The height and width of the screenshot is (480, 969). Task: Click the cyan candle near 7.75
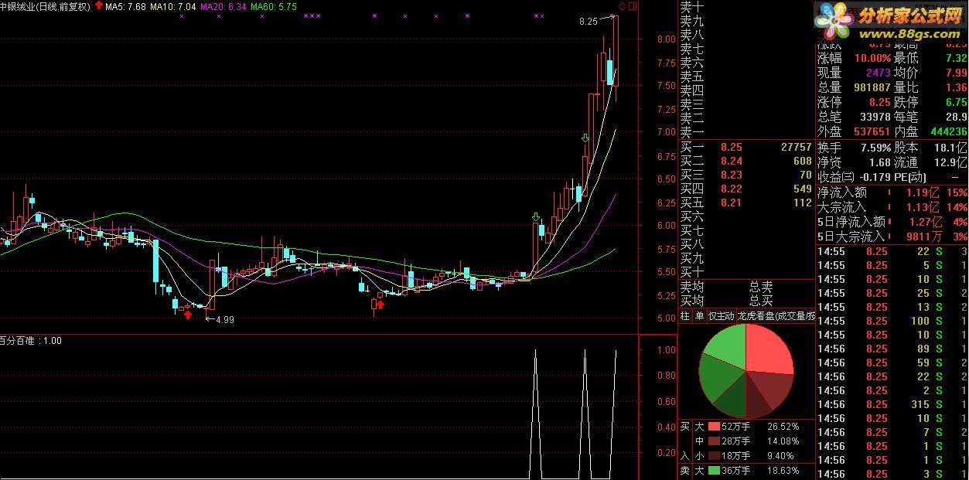pyautogui.click(x=610, y=72)
